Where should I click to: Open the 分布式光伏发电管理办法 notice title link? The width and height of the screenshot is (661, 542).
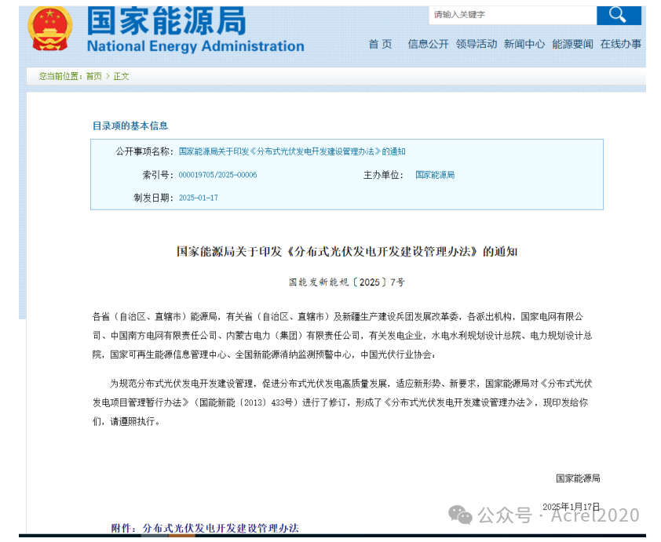click(290, 152)
